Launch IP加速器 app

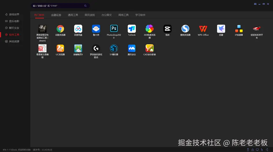pos(239,29)
